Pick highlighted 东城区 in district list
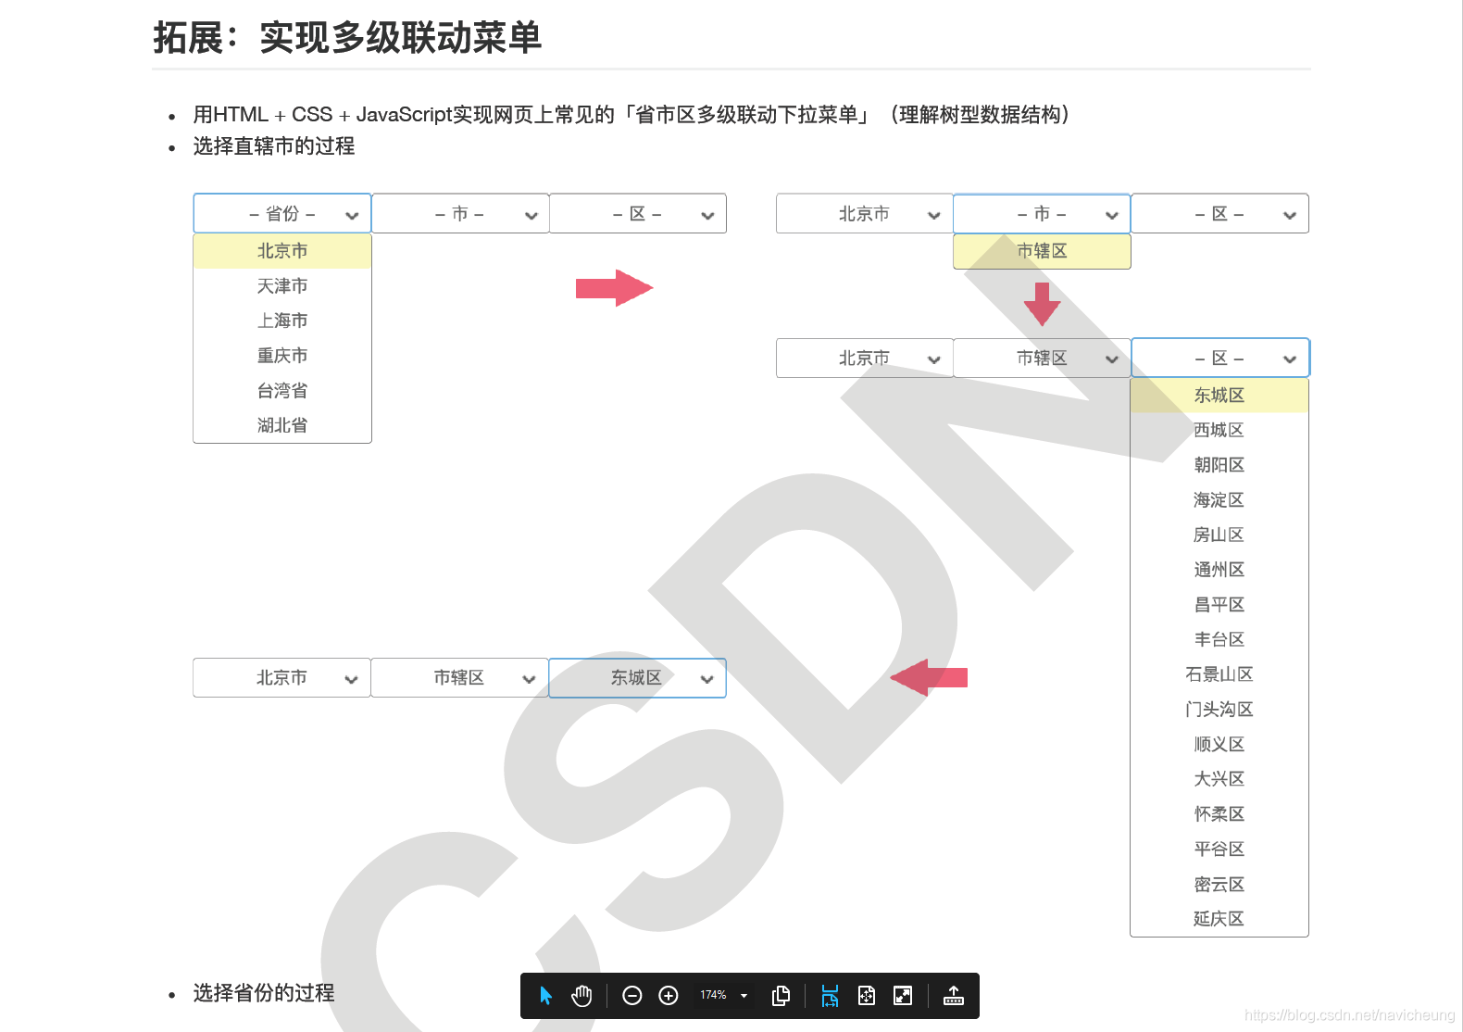This screenshot has height=1032, width=1463. (1219, 396)
